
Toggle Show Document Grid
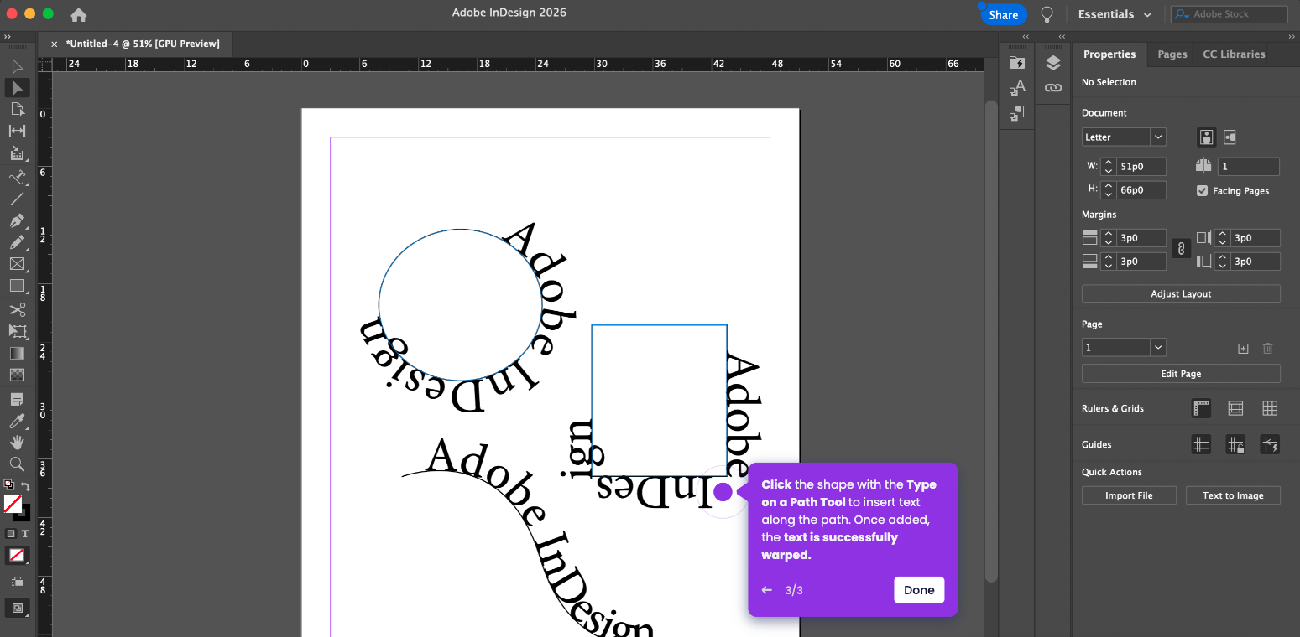(1270, 408)
